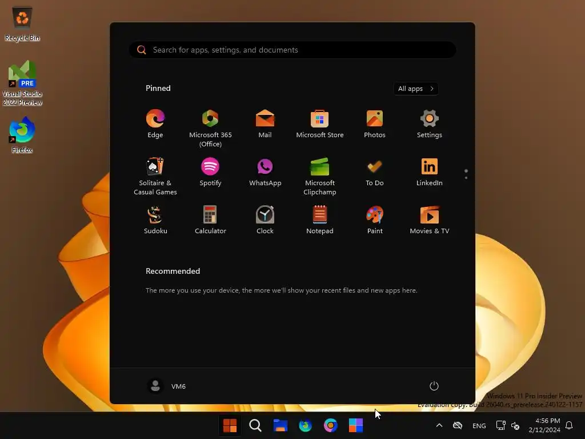The width and height of the screenshot is (585, 439).
Task: Launch Microsoft 365 (Office)
Action: 210,129
